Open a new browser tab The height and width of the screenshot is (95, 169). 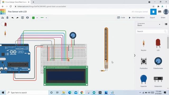click(x=33, y=2)
